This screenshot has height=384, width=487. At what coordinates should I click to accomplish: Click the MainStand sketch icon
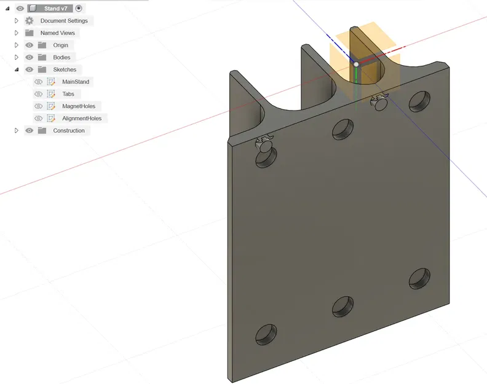click(51, 82)
